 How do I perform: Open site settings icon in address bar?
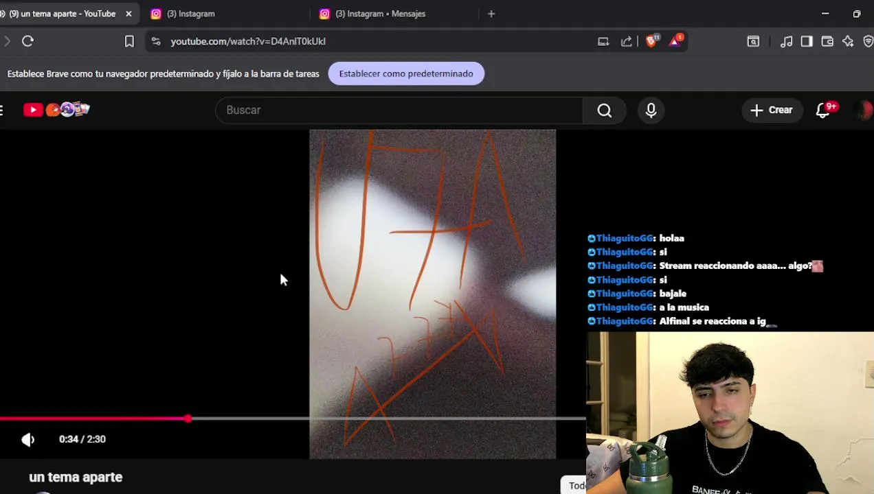[156, 41]
